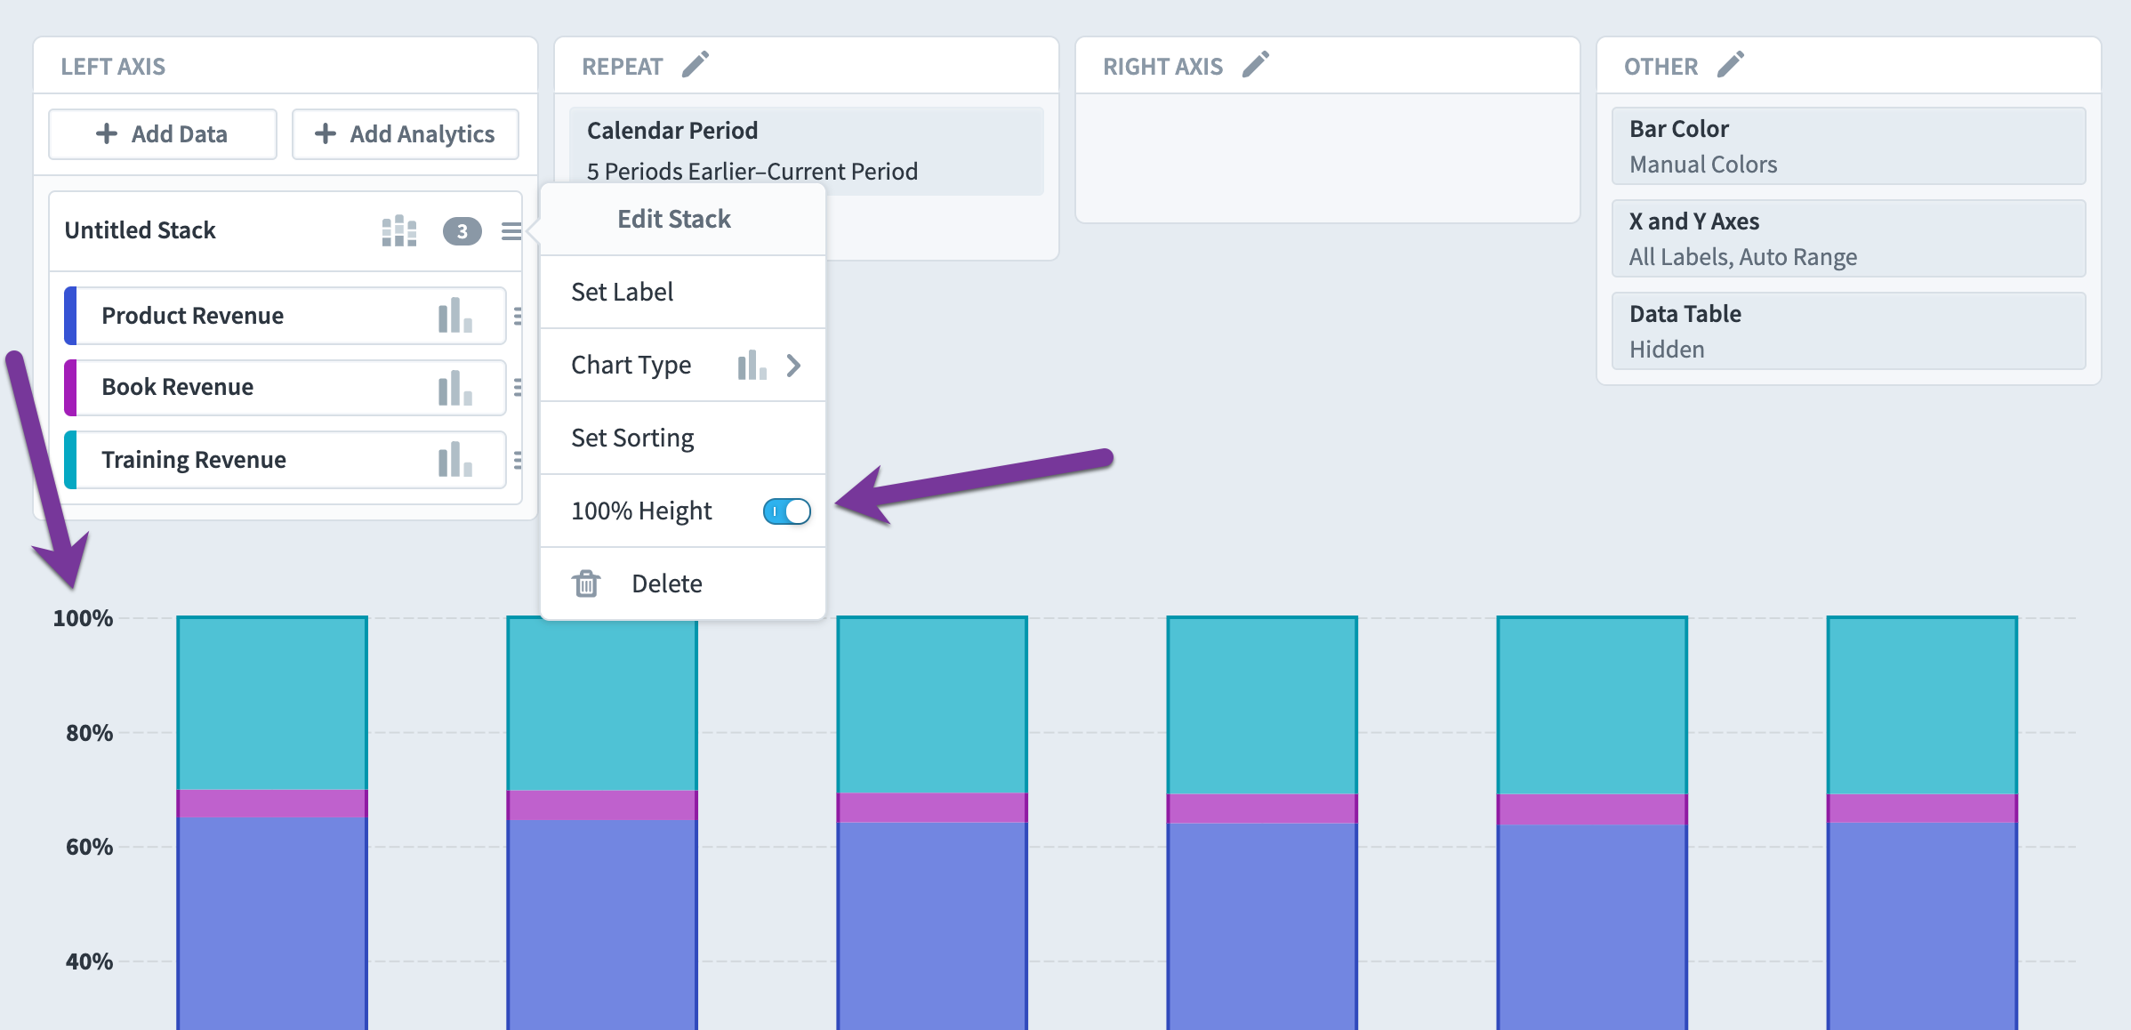This screenshot has height=1030, width=2131.
Task: Click the Repeat pencil edit icon
Action: click(695, 65)
